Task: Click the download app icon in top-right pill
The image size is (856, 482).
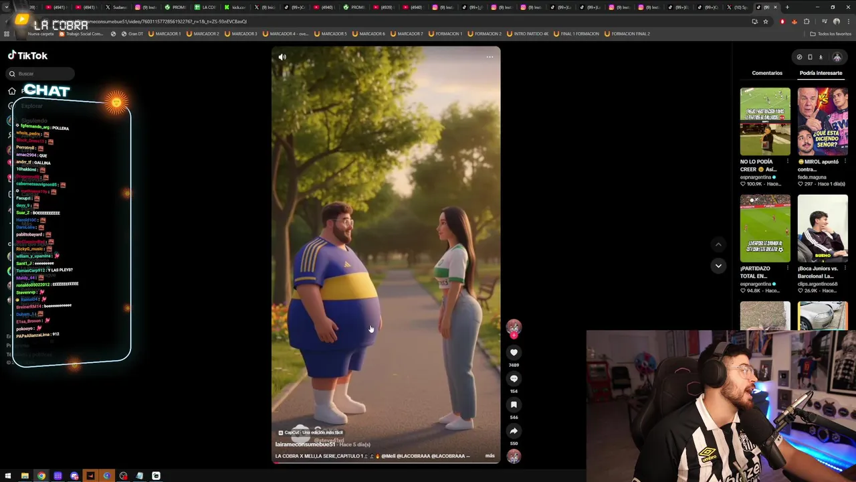Action: point(821,57)
